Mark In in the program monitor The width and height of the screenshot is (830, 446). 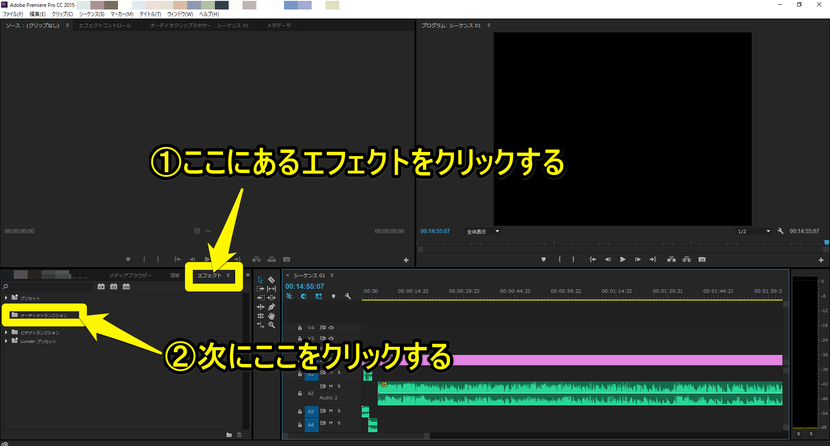click(559, 259)
